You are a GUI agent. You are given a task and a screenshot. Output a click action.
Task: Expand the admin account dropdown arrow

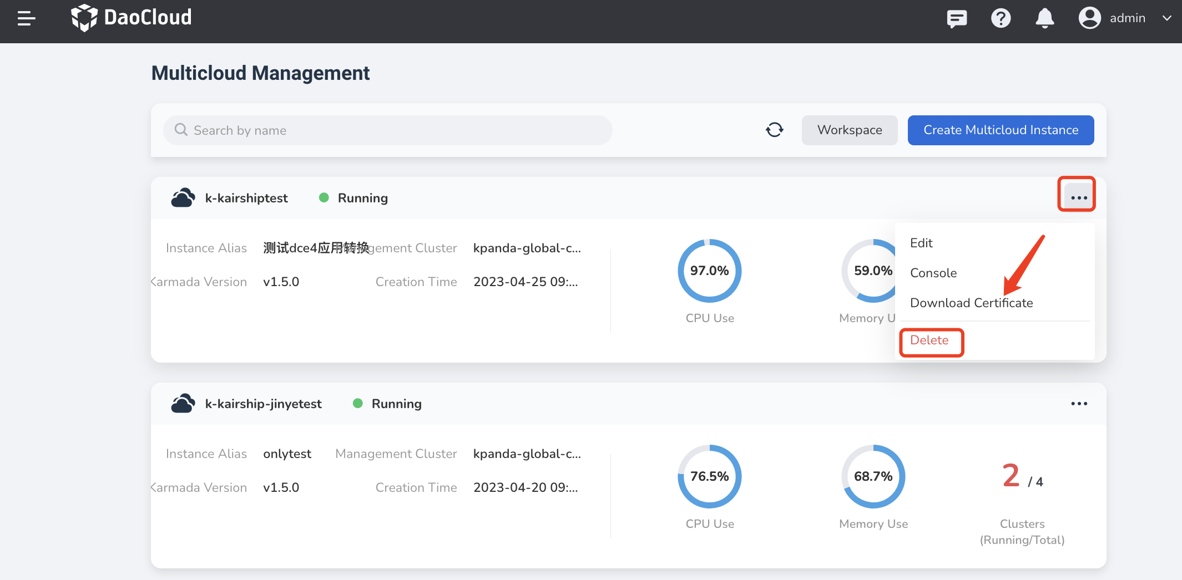tap(1166, 18)
